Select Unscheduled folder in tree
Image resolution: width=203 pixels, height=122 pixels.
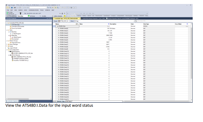tap(15, 39)
